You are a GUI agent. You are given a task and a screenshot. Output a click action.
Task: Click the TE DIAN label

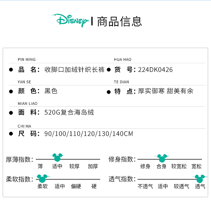tap(121, 82)
